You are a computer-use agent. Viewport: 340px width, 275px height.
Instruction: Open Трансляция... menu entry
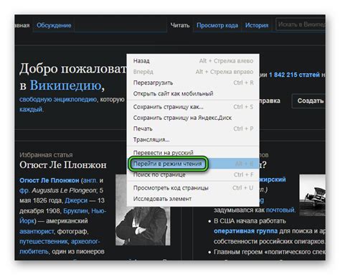[193, 139]
